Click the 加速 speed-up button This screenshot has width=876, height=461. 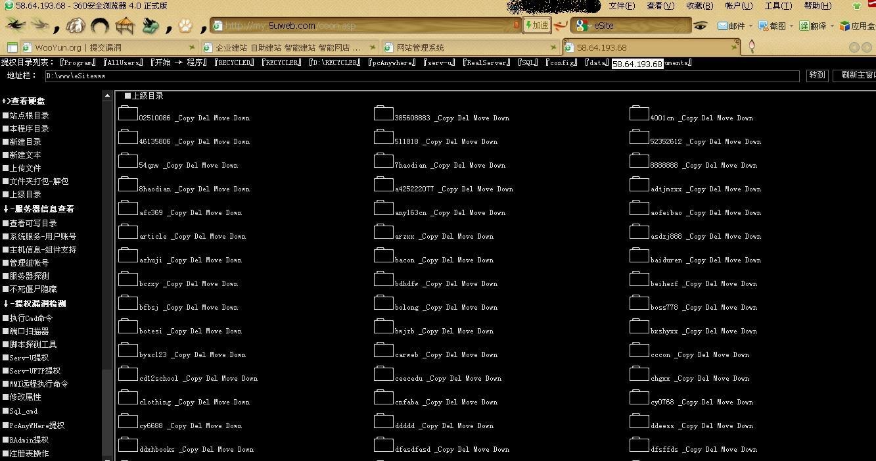536,26
